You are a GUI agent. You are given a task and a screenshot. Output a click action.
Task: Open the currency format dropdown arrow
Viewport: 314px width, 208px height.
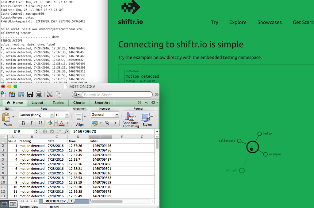[101, 123]
